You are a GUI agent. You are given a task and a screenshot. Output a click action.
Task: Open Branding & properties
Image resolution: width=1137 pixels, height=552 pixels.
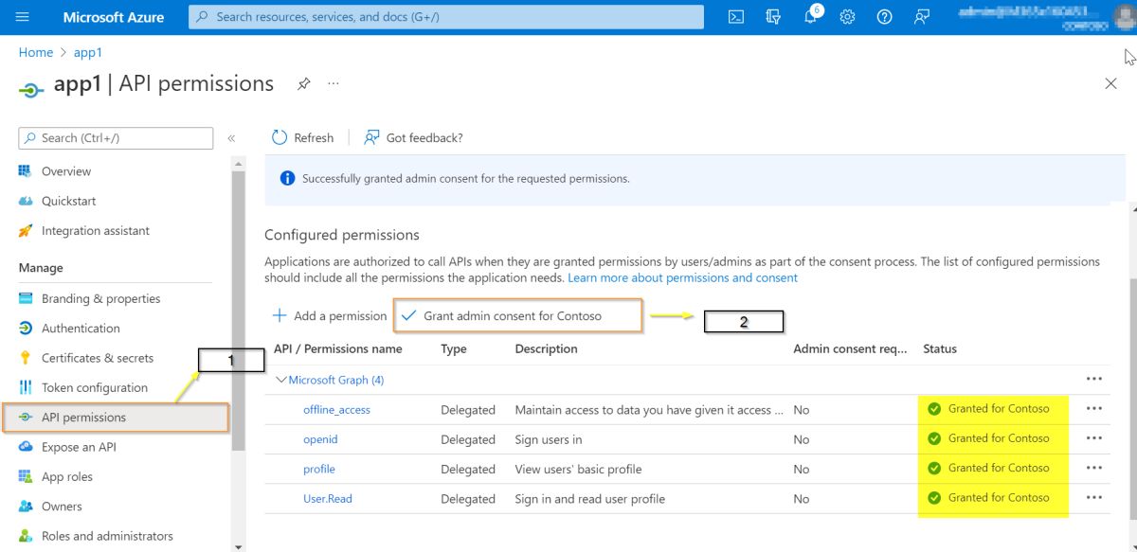tap(100, 298)
